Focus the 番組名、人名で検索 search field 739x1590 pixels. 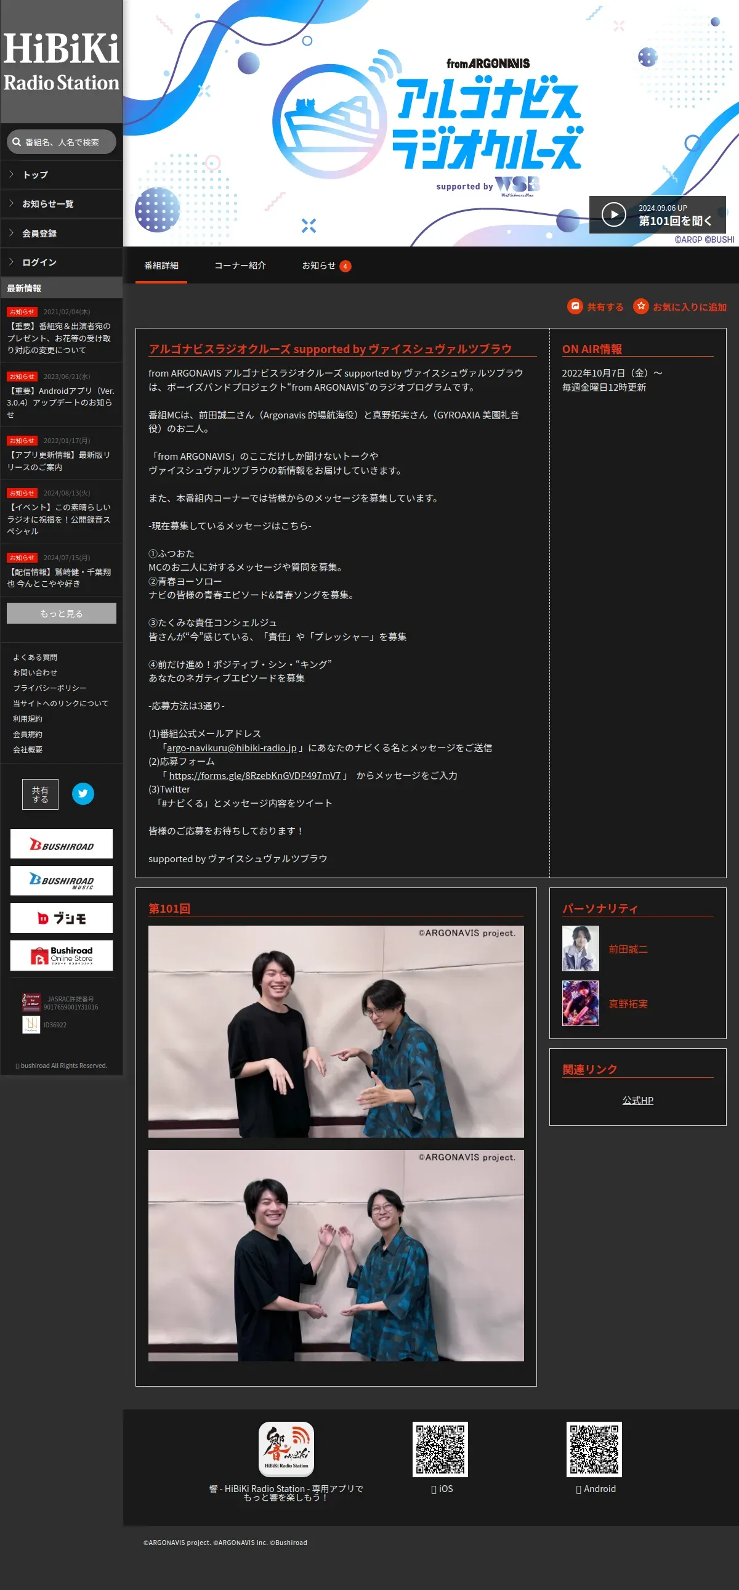61,142
